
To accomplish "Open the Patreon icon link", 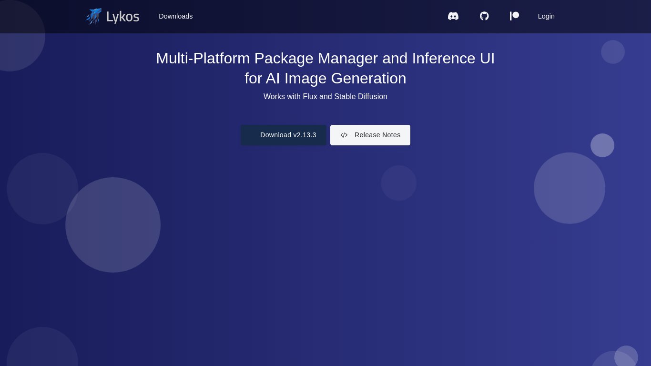I will pyautogui.click(x=514, y=16).
